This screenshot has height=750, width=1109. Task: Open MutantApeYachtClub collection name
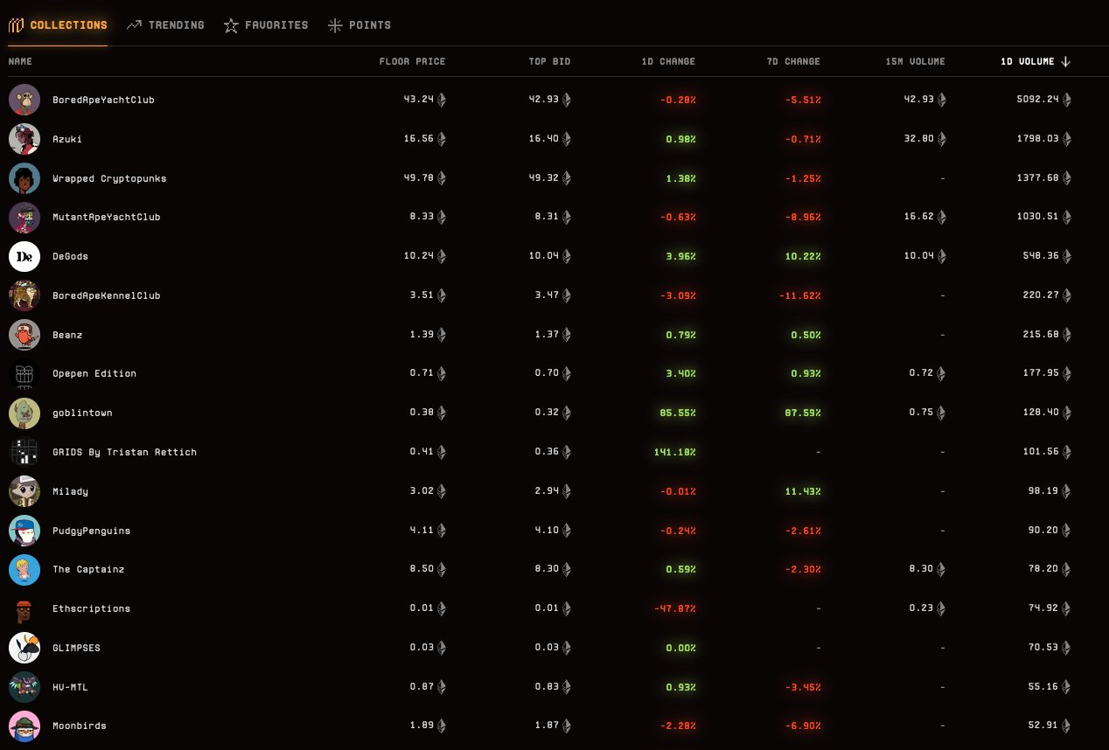click(107, 217)
